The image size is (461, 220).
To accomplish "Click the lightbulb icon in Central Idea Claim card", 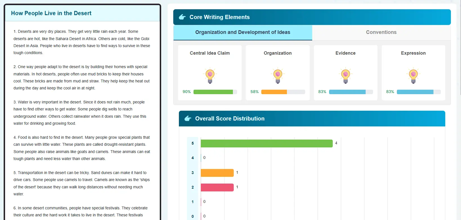I will click(x=210, y=76).
